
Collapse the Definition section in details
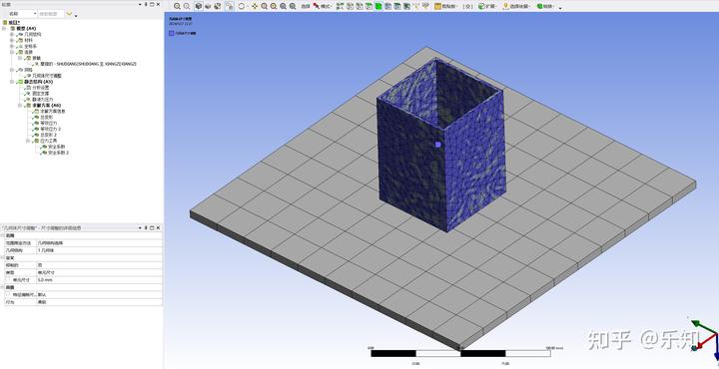(x=2, y=257)
